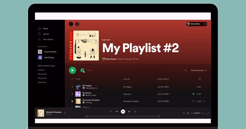Click the playlist cover artwork
The height and width of the screenshot is (129, 246).
pos(84,46)
